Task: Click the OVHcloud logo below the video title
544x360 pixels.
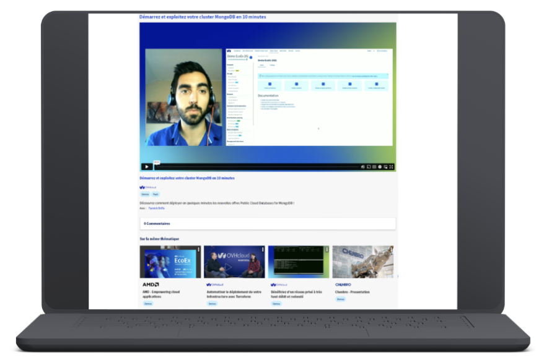Action: (x=149, y=187)
